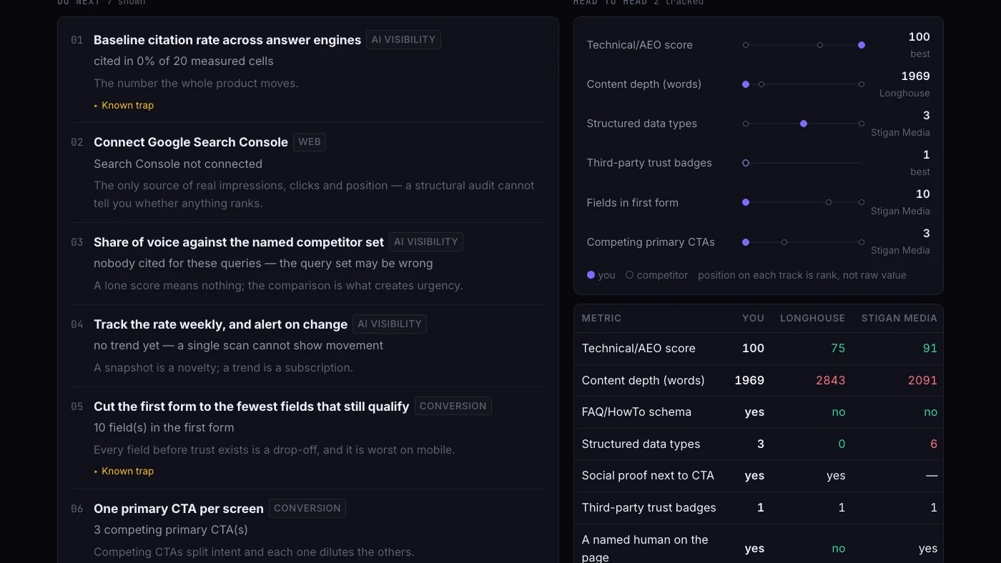Open One primary CTA per screen item
The image size is (1001, 563).
(x=179, y=509)
